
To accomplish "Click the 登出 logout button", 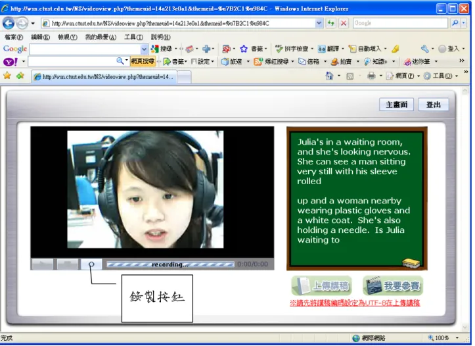I will 434,105.
